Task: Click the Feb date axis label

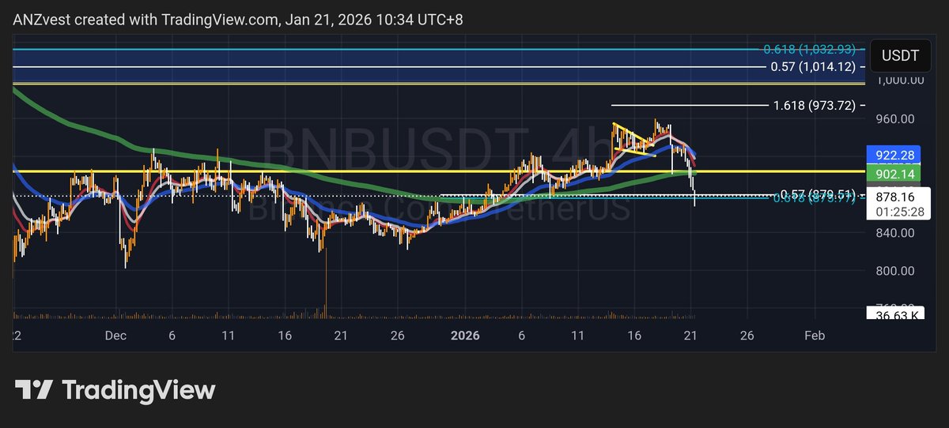Action: point(815,336)
